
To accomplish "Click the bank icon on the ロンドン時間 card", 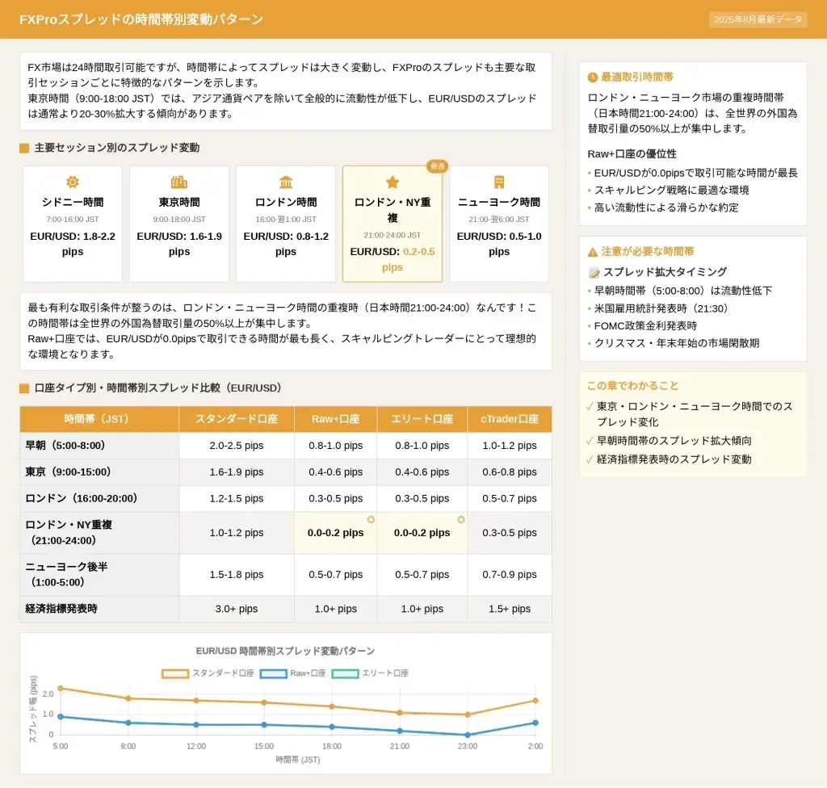I will point(286,182).
